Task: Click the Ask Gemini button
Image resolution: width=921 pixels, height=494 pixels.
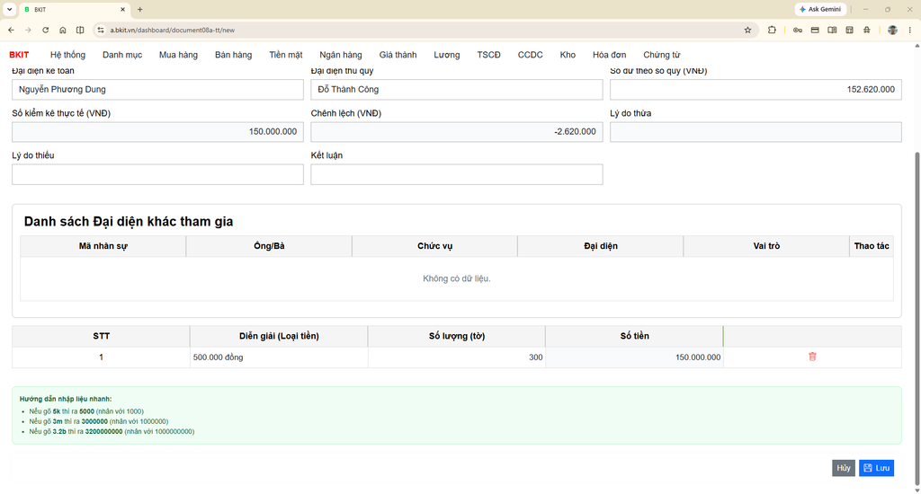Action: [820, 9]
